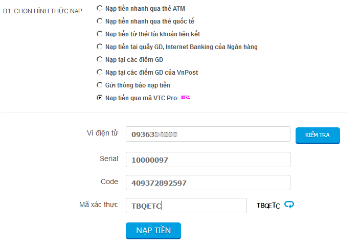Focus the Mã xác thực input field
This screenshot has width=360, height=248.
pyautogui.click(x=186, y=206)
